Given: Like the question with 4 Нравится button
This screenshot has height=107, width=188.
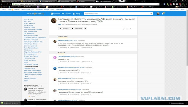Looking at the screenshot, I should [64, 29].
